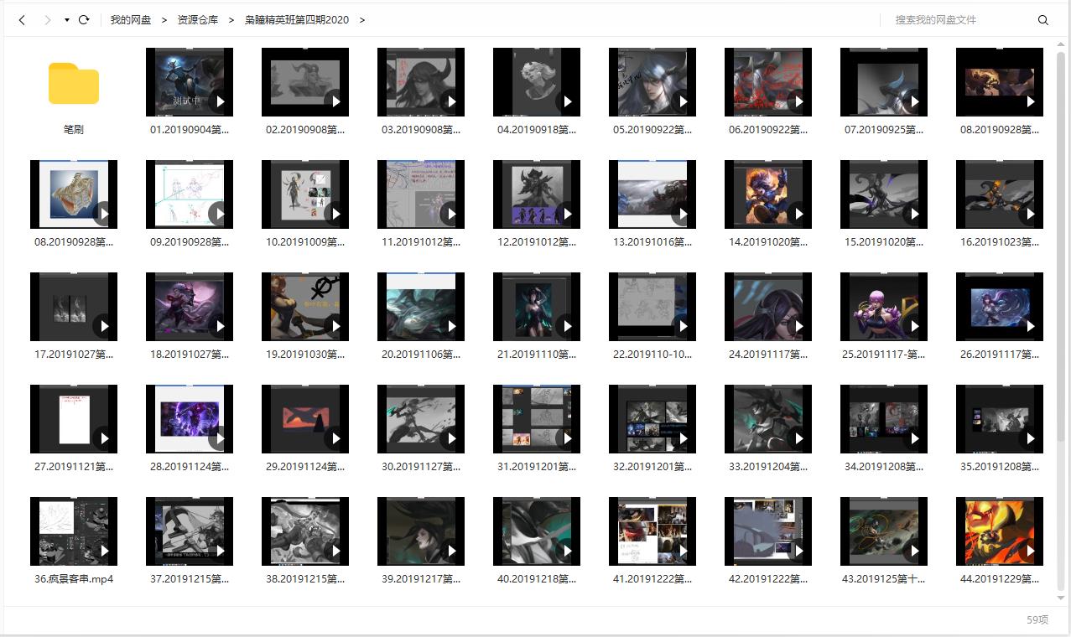This screenshot has height=637, width=1071.
Task: Click the play icon on 07.20190925
Action: pos(914,101)
